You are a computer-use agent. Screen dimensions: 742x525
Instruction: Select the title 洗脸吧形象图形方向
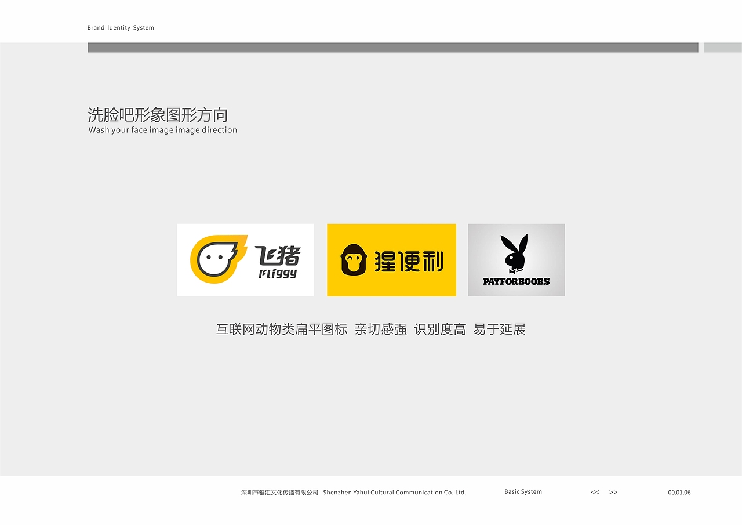point(158,115)
